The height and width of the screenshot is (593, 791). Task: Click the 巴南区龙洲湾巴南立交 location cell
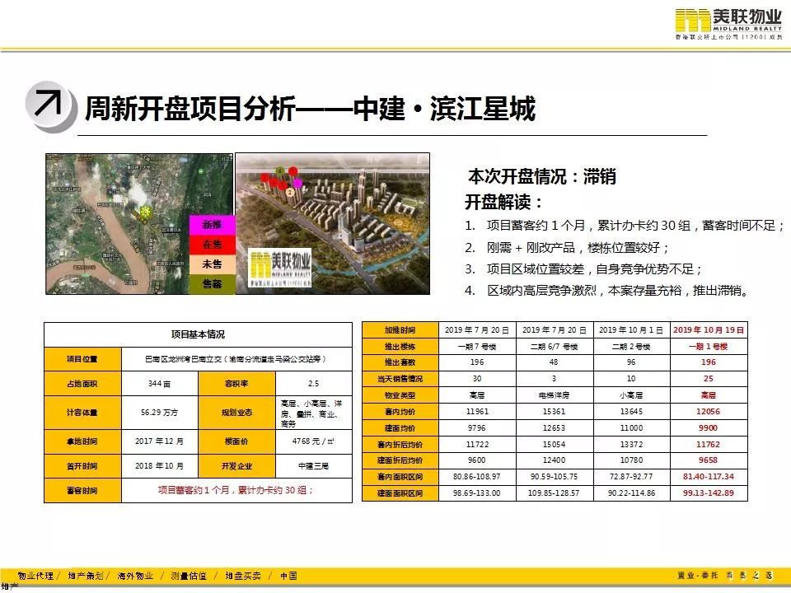click(236, 359)
